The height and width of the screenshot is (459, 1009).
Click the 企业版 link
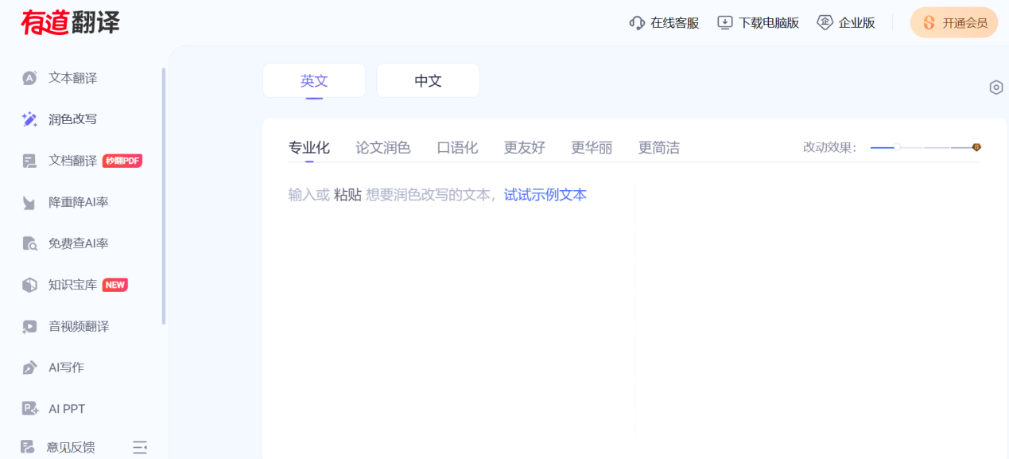pos(857,23)
